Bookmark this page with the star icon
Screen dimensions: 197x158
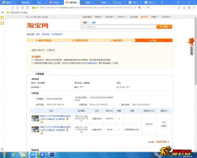(x=23, y=8)
